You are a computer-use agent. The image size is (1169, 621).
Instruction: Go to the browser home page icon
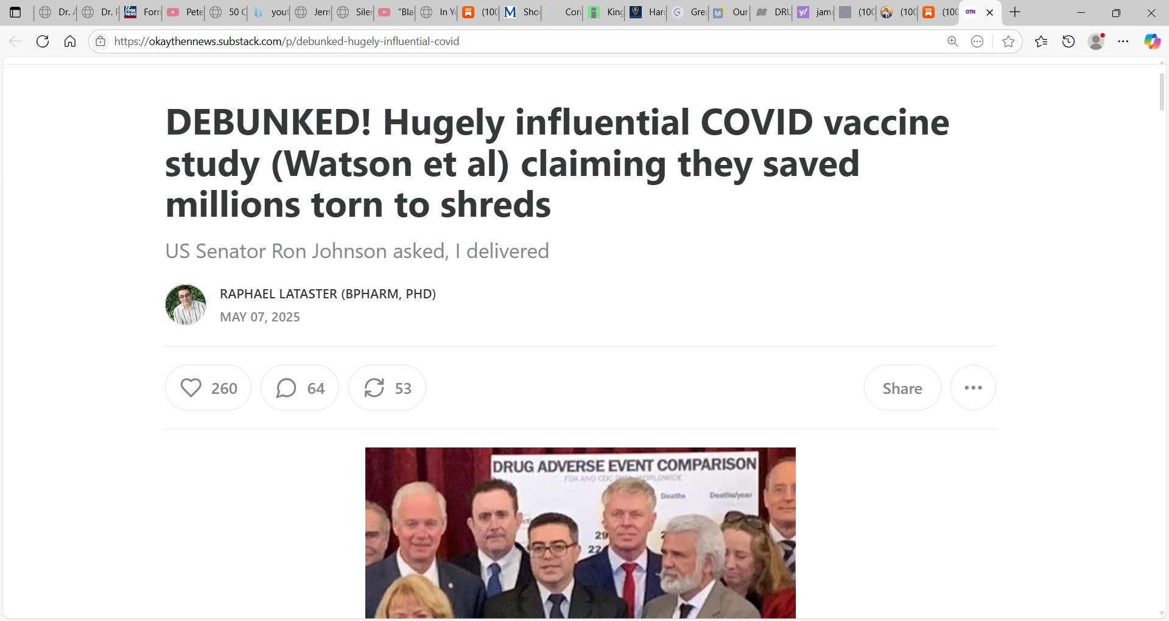70,41
